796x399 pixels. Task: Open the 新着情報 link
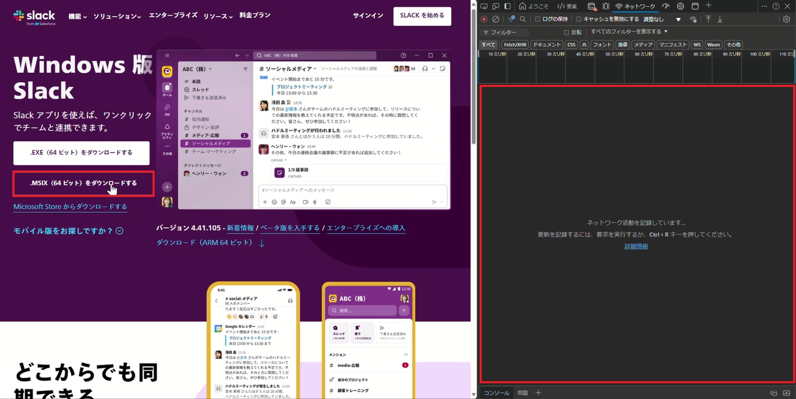(x=240, y=228)
